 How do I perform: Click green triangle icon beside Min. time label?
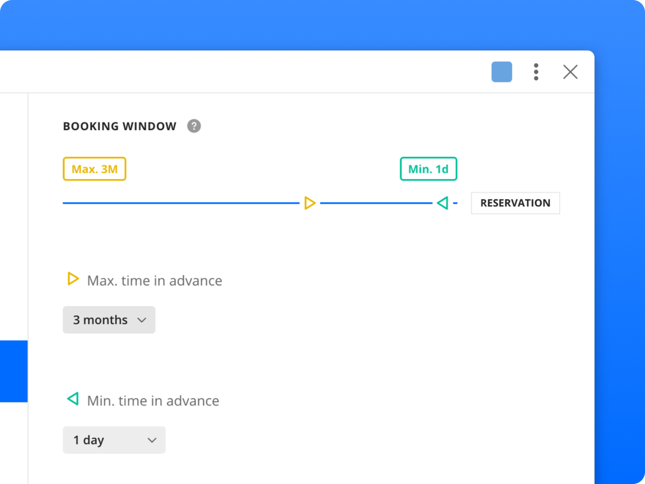73,399
